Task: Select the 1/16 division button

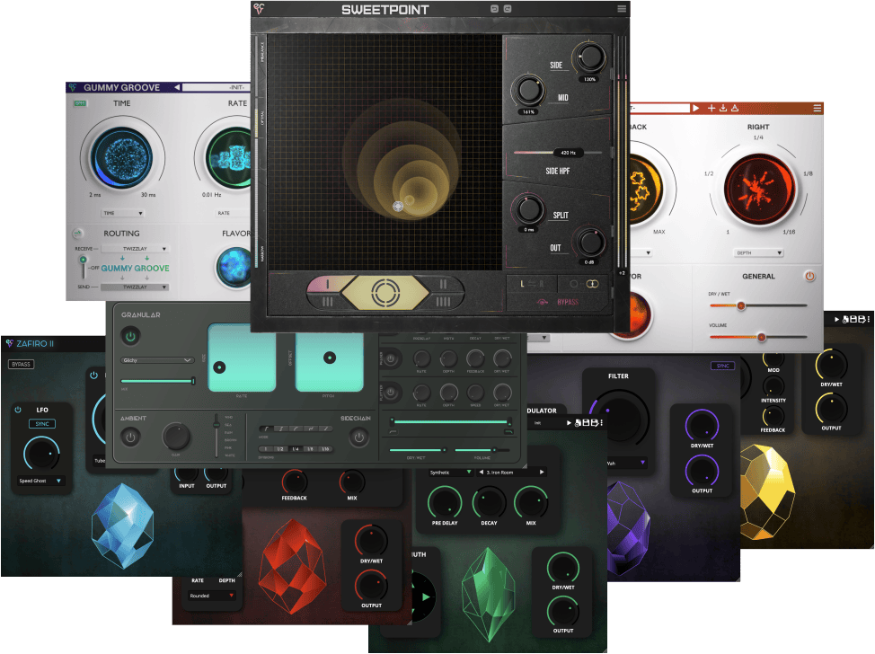Action: 325,449
